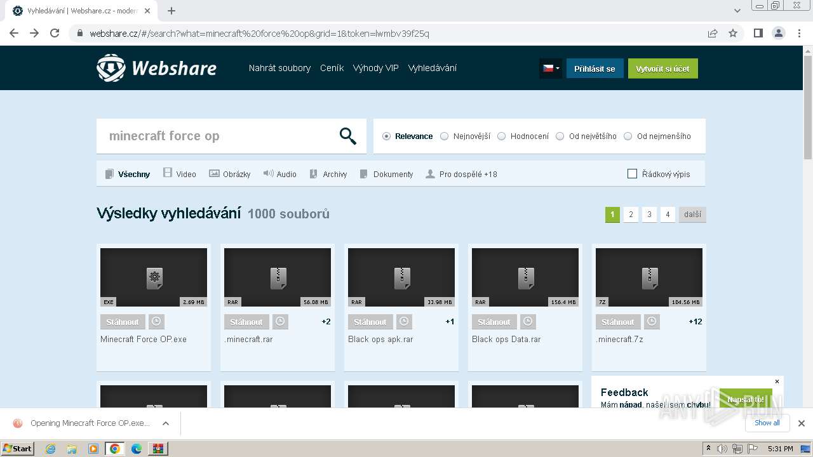Open the Výhody VIP menu item
The height and width of the screenshot is (457, 813).
[376, 68]
